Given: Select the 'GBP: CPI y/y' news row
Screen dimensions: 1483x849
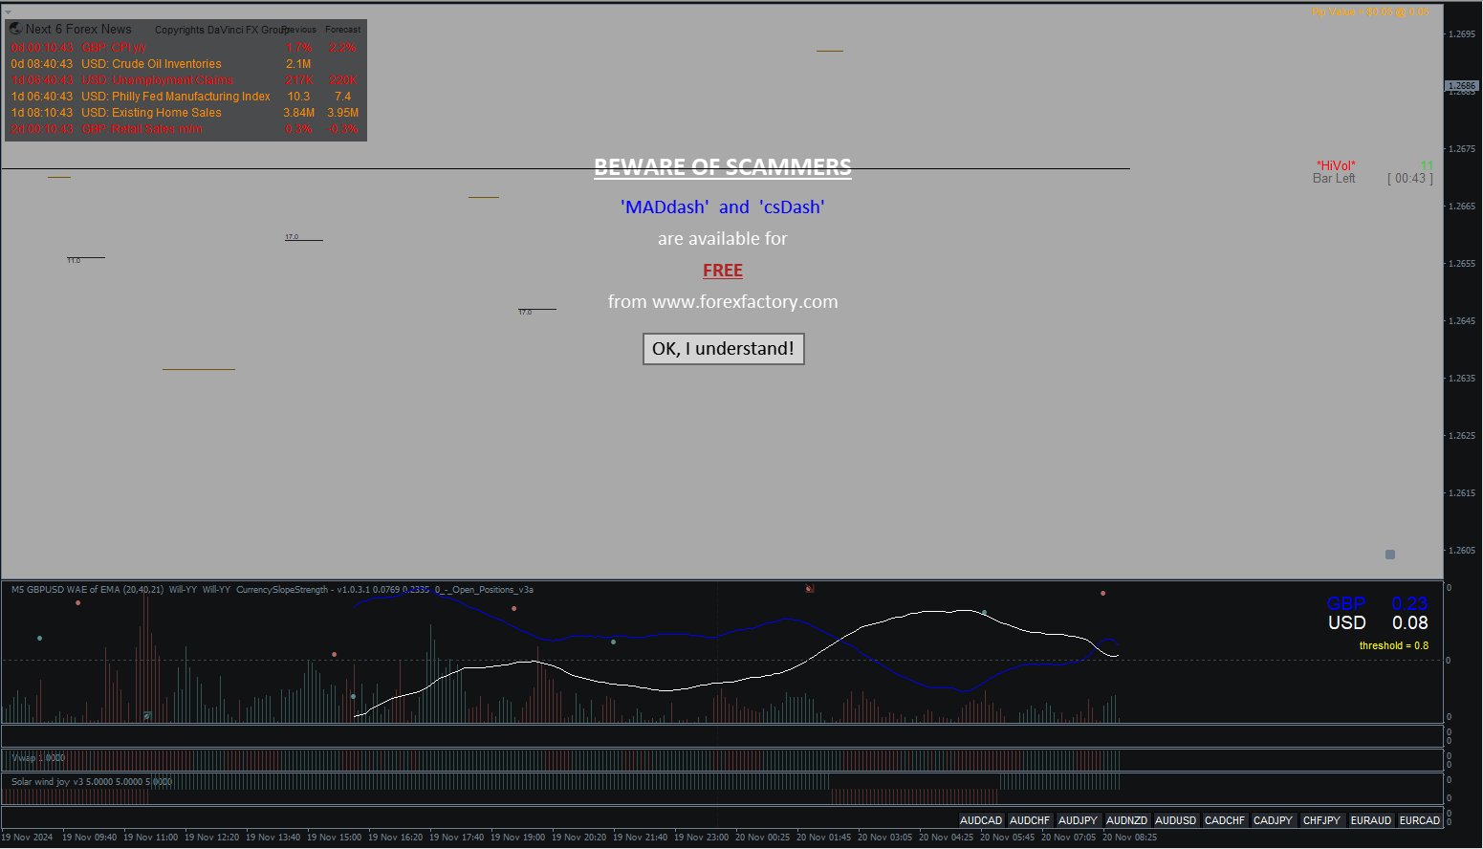Looking at the screenshot, I should click(185, 48).
